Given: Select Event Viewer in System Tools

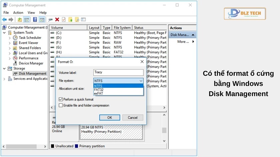Looking at the screenshot, I should [28, 43].
